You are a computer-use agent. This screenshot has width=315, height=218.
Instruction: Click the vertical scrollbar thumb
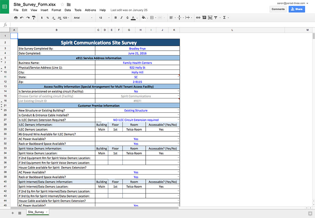(x=314, y=36)
